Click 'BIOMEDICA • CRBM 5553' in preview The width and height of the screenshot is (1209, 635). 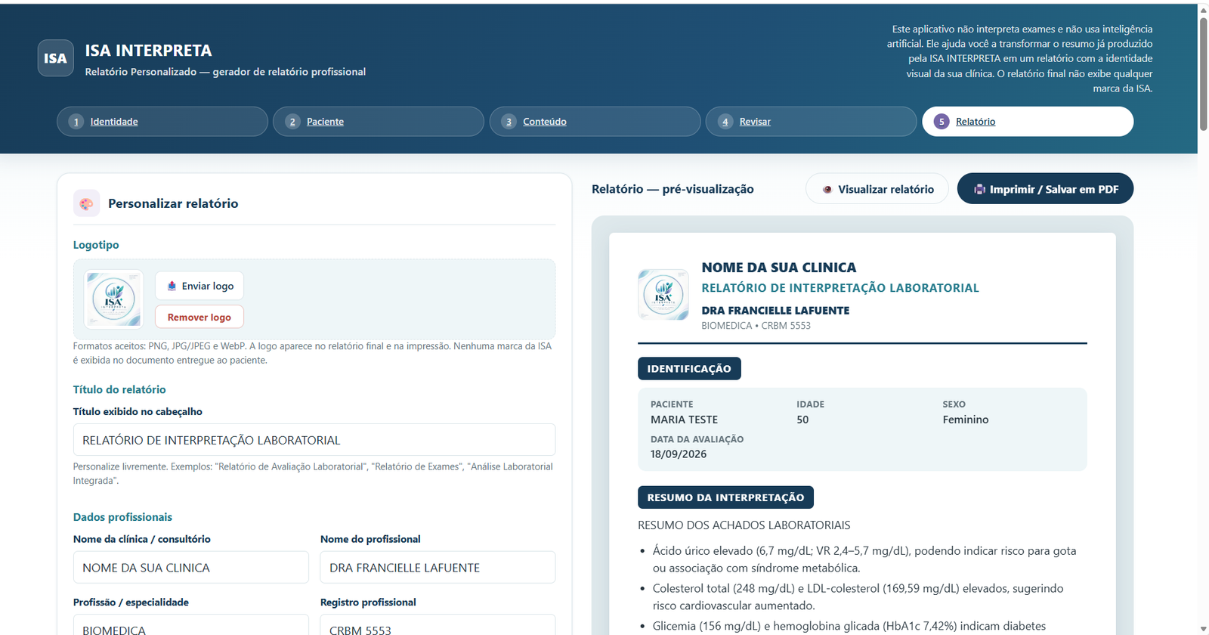coord(756,326)
